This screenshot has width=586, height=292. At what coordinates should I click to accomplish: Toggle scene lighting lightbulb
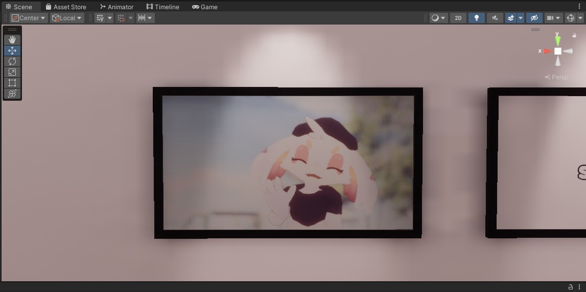477,18
